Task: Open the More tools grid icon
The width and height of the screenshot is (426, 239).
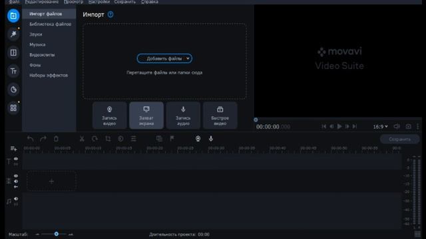Action: (x=13, y=108)
